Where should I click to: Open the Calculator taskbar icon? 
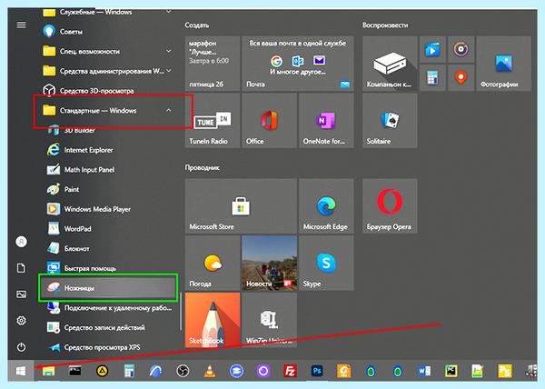click(129, 371)
